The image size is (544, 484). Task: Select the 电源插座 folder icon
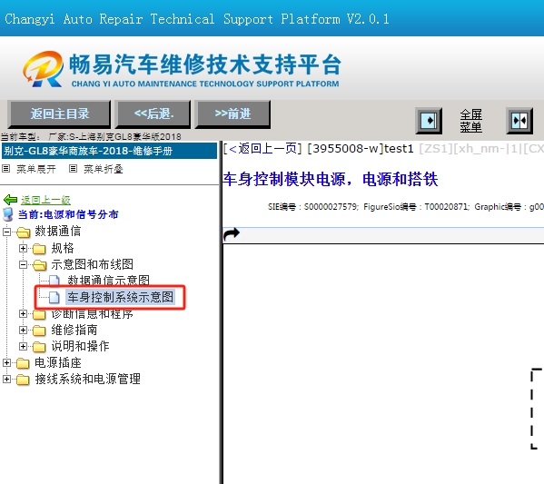coord(23,363)
